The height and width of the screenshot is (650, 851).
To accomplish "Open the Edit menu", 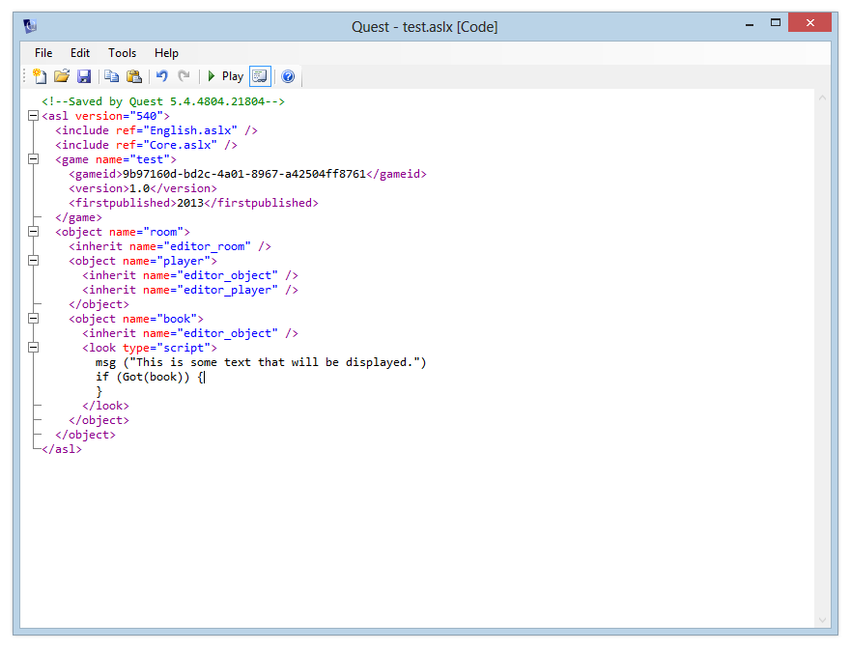I will (x=80, y=53).
